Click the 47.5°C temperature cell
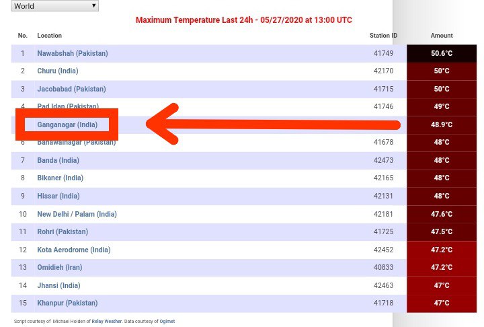This screenshot has width=484, height=327. pyautogui.click(x=442, y=232)
